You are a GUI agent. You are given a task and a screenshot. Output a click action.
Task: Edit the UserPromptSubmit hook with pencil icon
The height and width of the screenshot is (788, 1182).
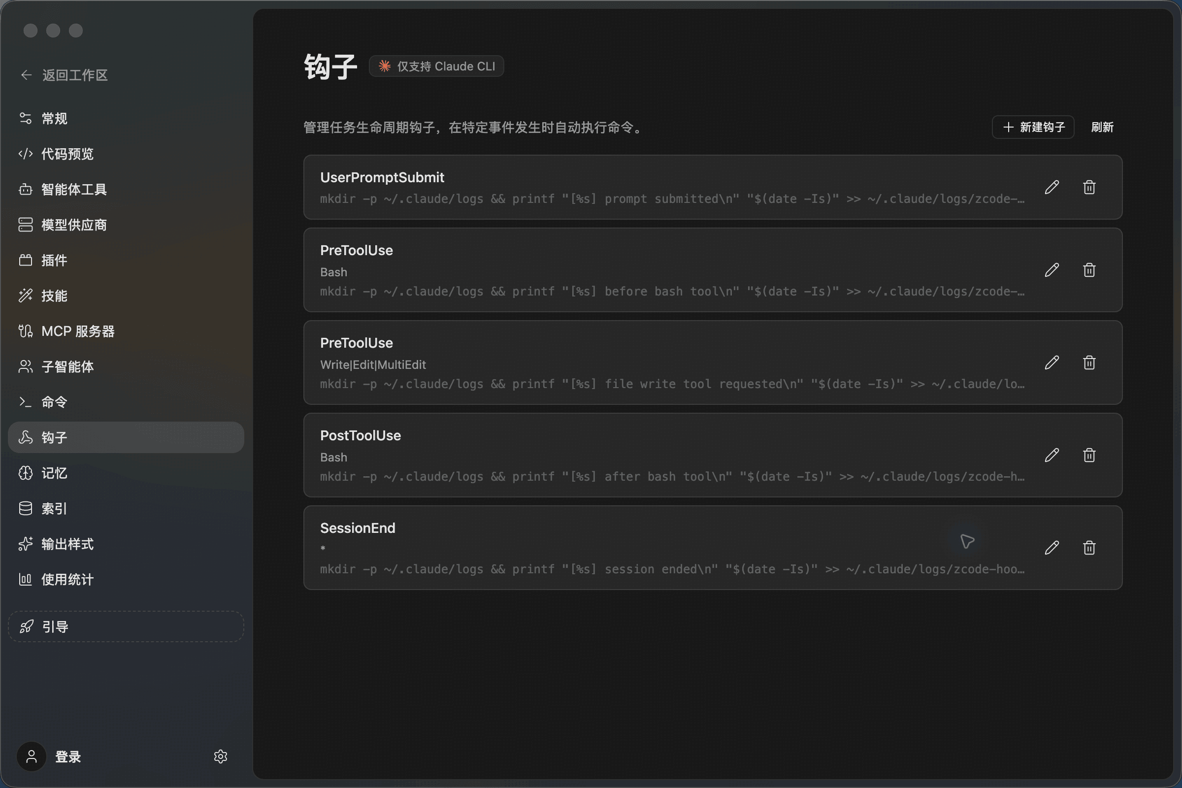1052,188
